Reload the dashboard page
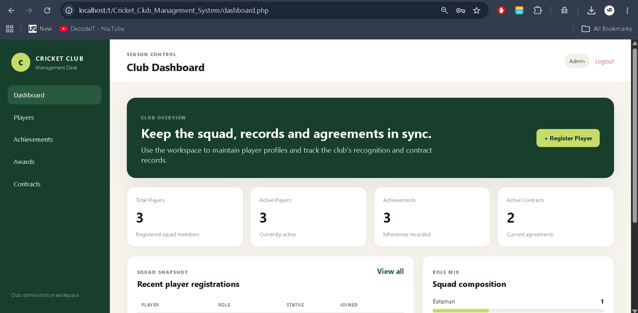 click(47, 11)
